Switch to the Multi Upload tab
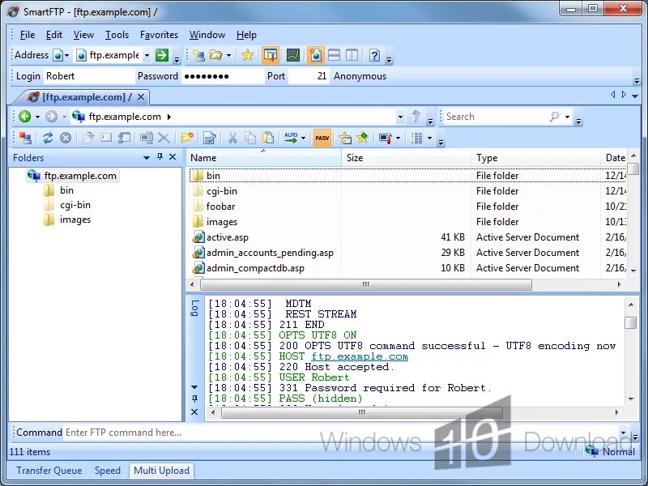The width and height of the screenshot is (648, 486). 161,471
